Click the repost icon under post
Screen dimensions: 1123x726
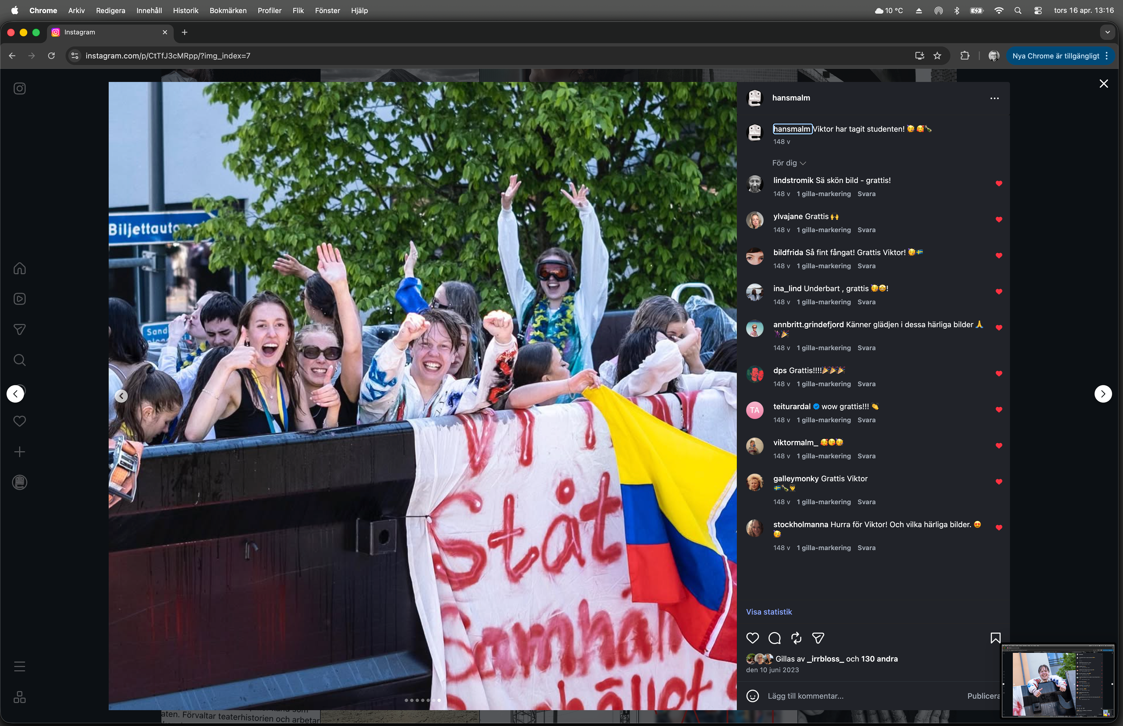coord(796,638)
